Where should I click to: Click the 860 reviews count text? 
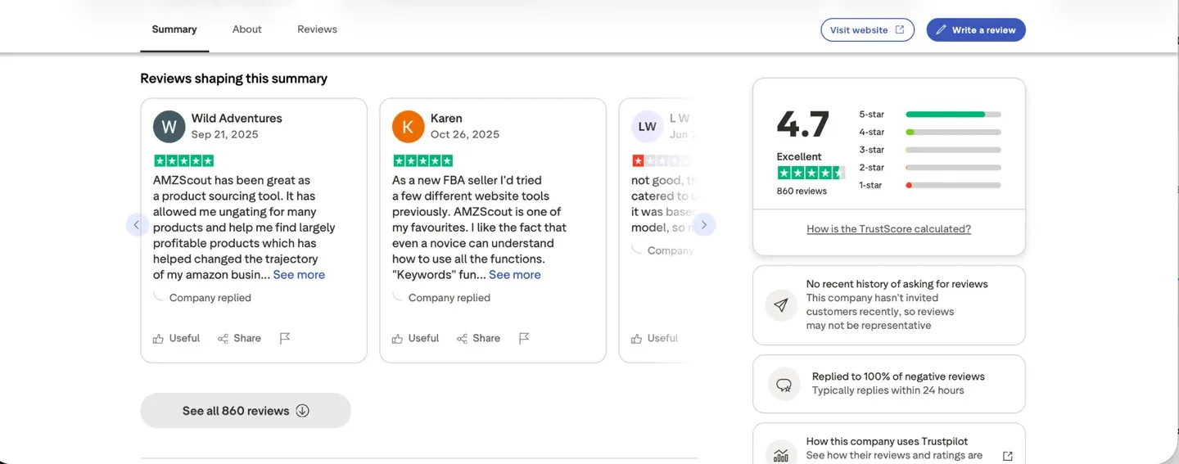[x=802, y=191]
